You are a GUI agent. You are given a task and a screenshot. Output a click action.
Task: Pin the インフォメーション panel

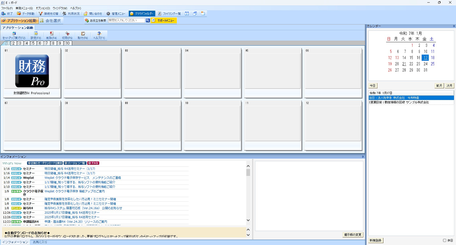[x=363, y=157]
